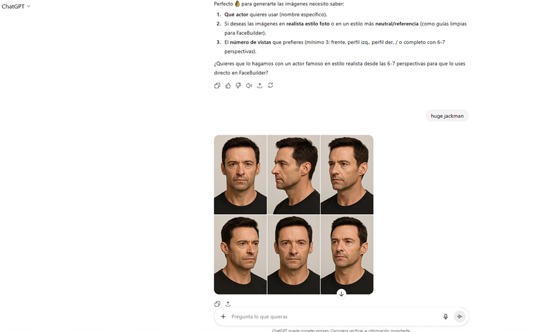
Task: Copy the generated image using copy icon below it
Action: [217, 304]
